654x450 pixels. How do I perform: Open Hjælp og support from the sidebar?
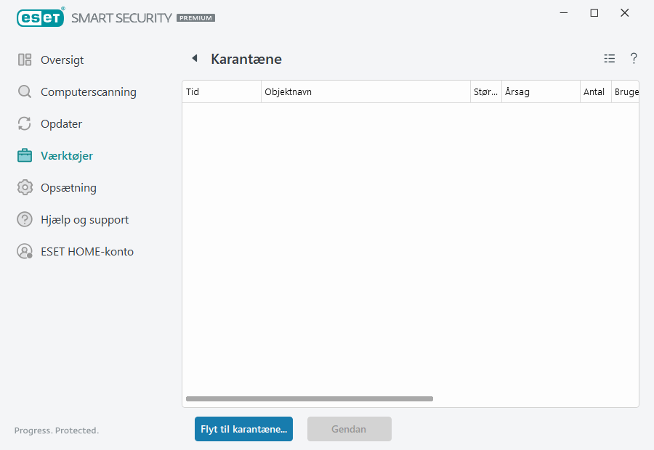85,219
